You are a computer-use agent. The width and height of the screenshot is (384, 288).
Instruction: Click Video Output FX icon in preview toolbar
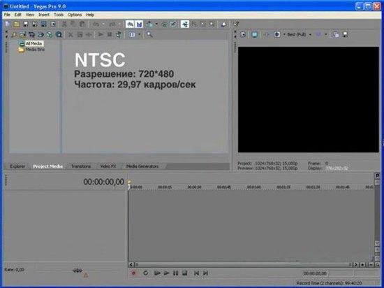(267, 34)
